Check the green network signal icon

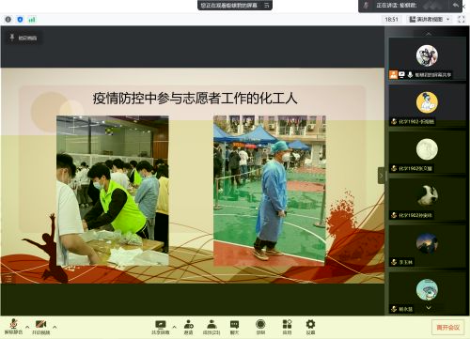(32, 20)
